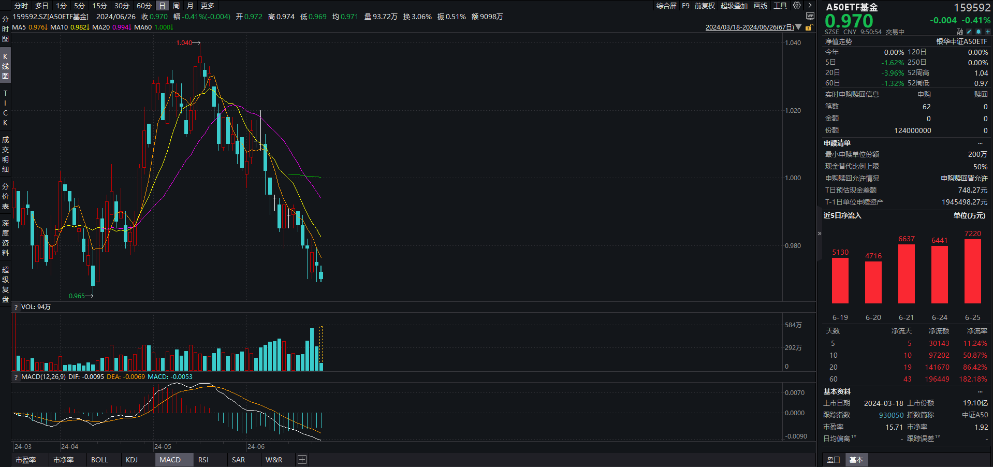
Task: Click the orange lock icon
Action: click(x=808, y=27)
